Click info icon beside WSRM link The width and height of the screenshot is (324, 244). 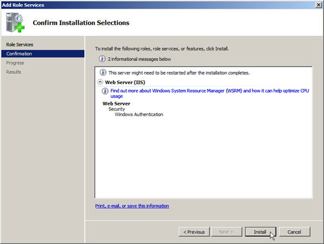point(105,91)
